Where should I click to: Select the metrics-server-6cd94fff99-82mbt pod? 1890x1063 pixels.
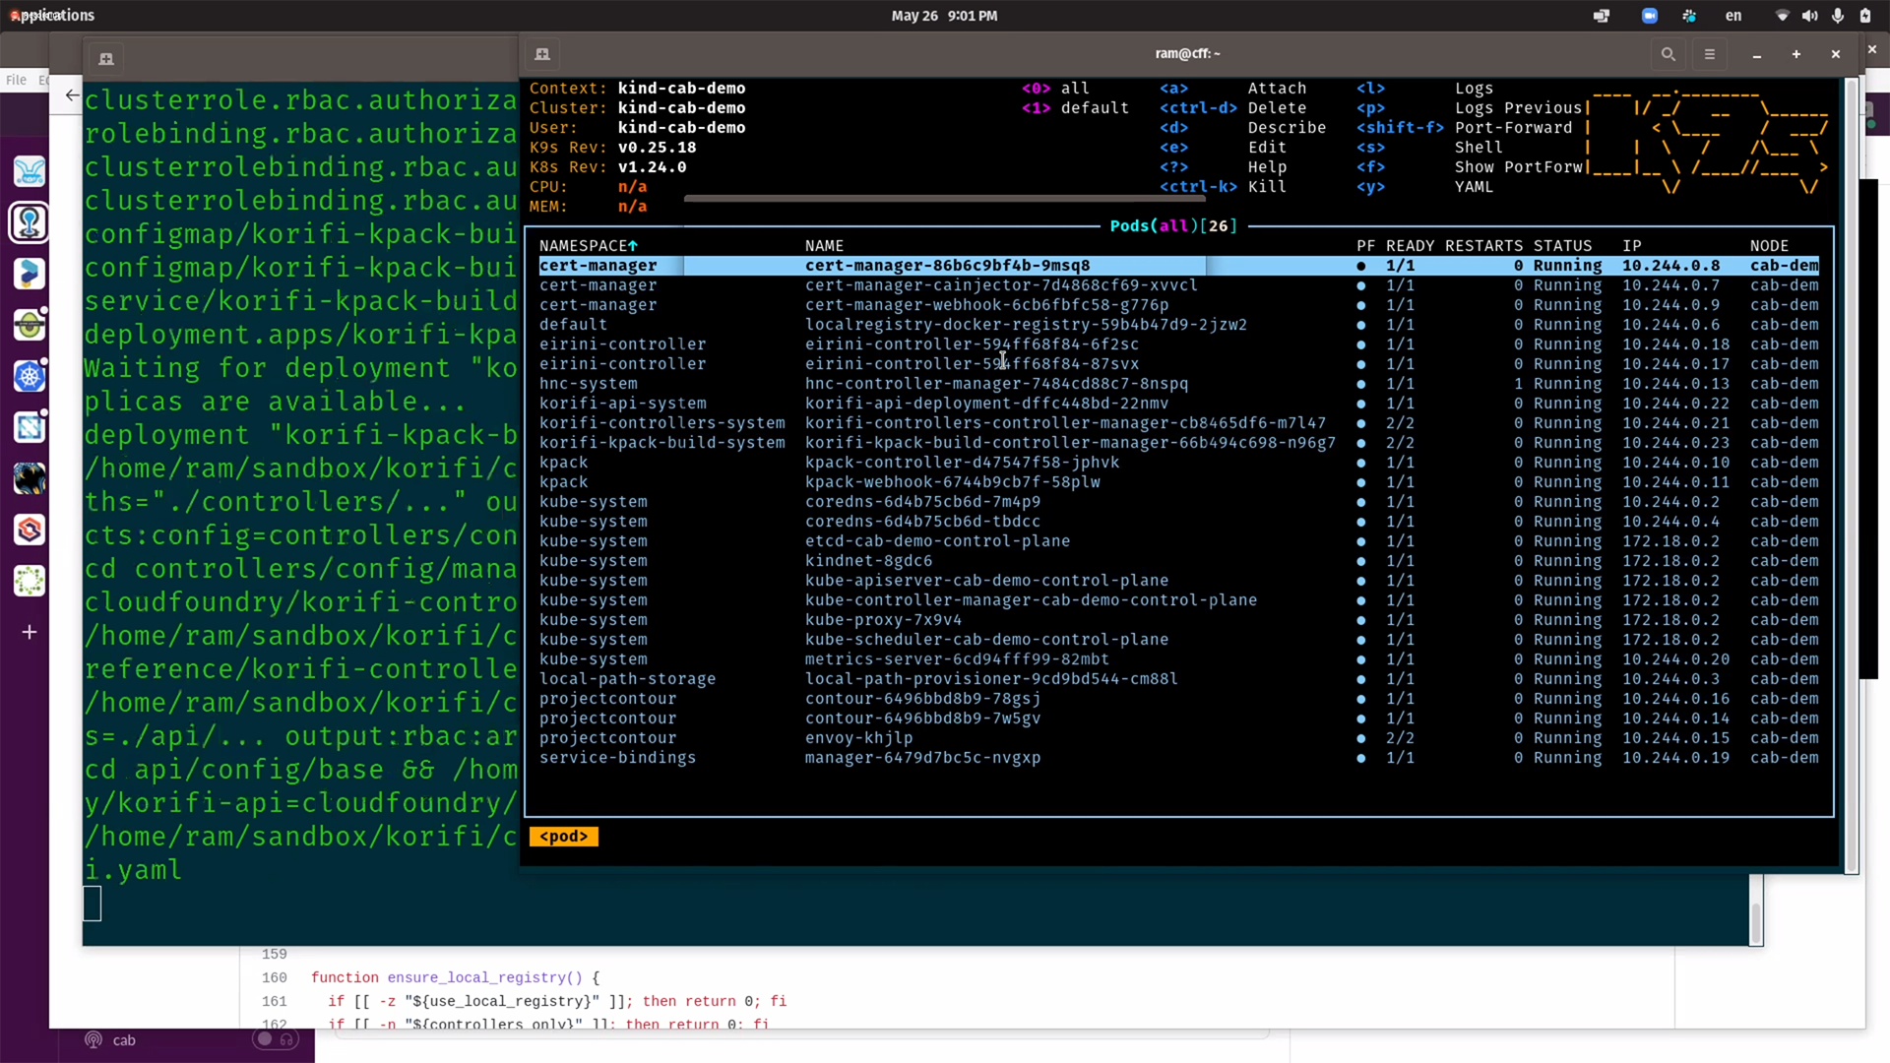coord(1178,659)
